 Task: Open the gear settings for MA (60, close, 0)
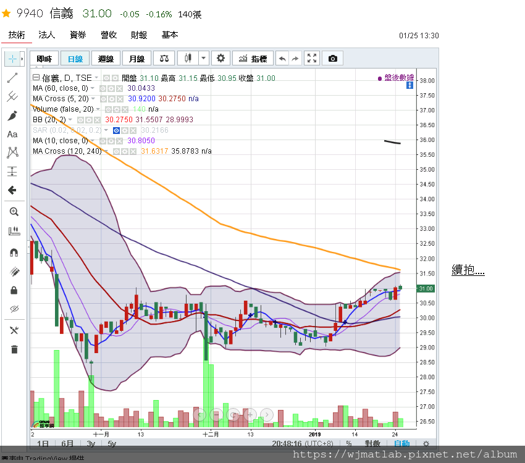coord(112,89)
